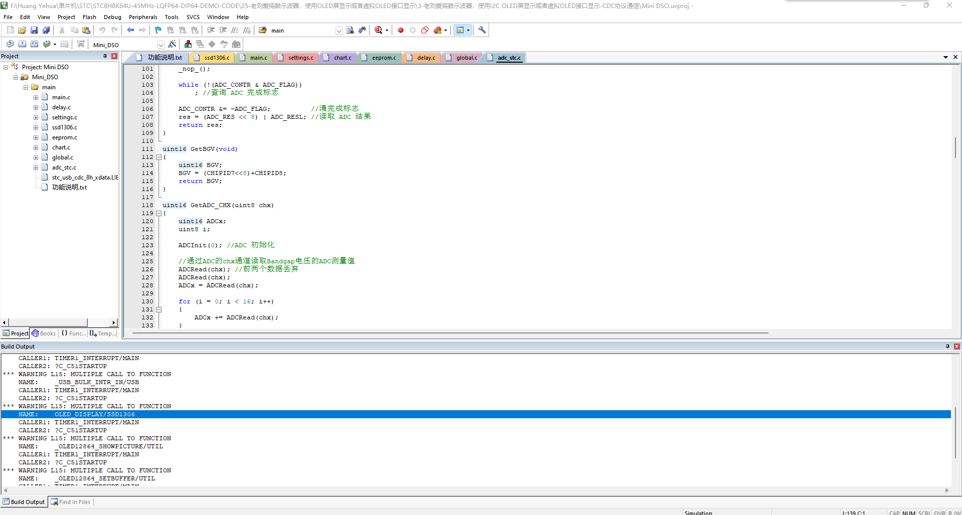
Task: Close the Build Output panel
Action: 957,347
